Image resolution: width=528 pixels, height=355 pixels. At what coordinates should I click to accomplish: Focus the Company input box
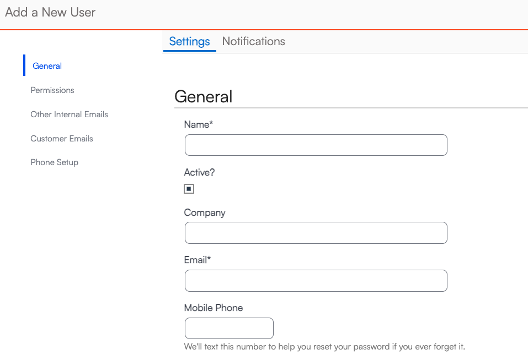[x=316, y=233]
